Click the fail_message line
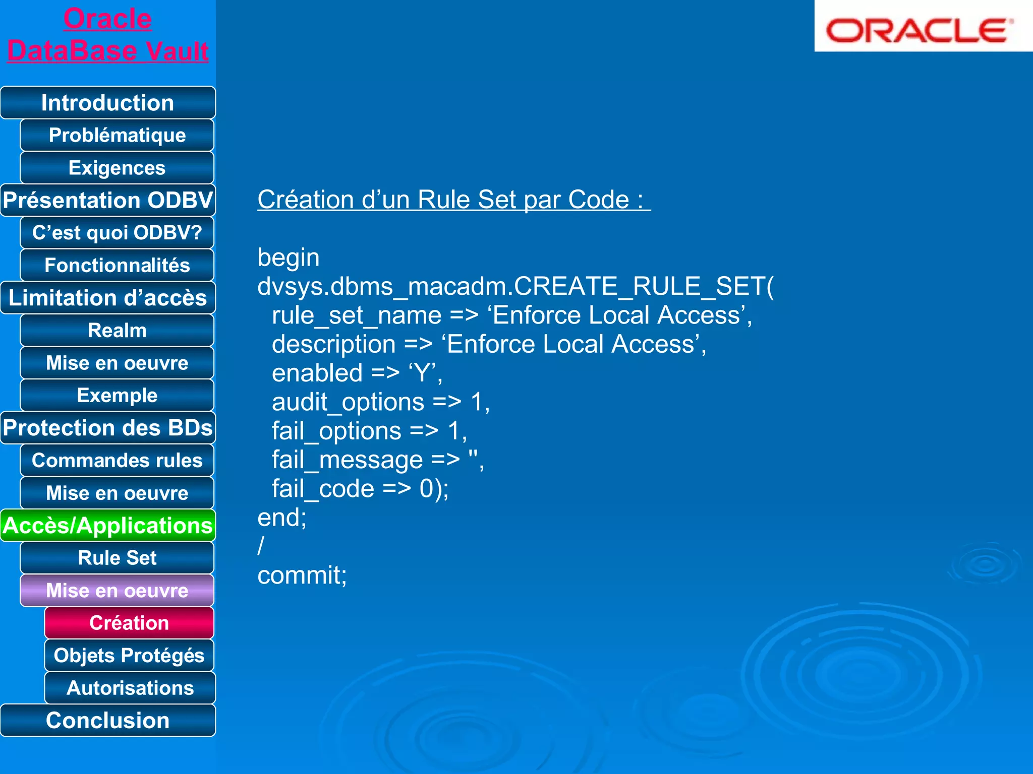Image resolution: width=1033 pixels, height=774 pixels. click(x=378, y=460)
